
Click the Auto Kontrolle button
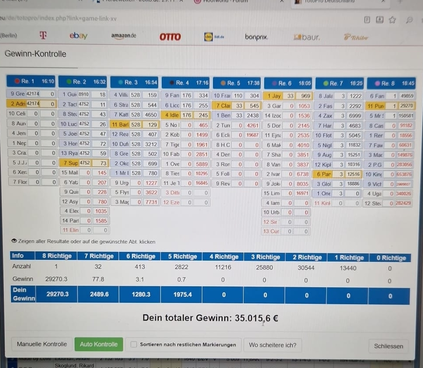tap(98, 344)
